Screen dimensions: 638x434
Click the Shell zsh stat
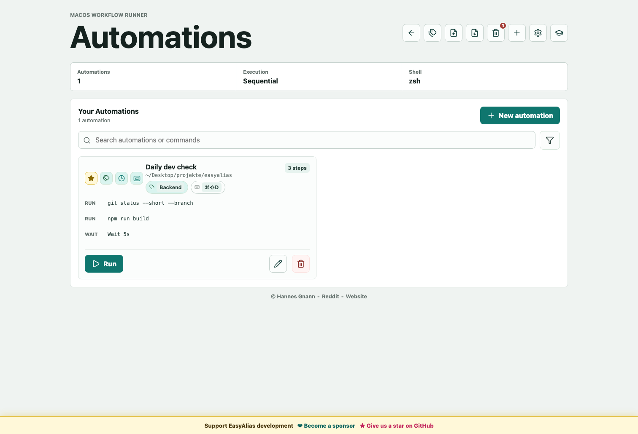click(484, 77)
